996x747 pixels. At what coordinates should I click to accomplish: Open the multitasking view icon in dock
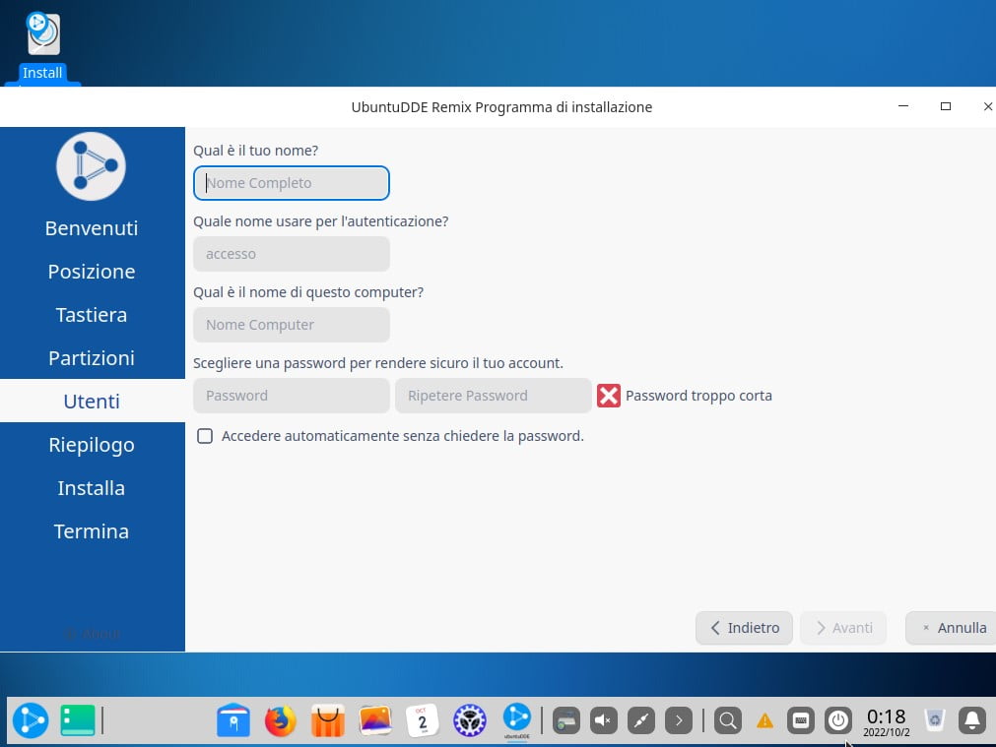click(x=76, y=721)
